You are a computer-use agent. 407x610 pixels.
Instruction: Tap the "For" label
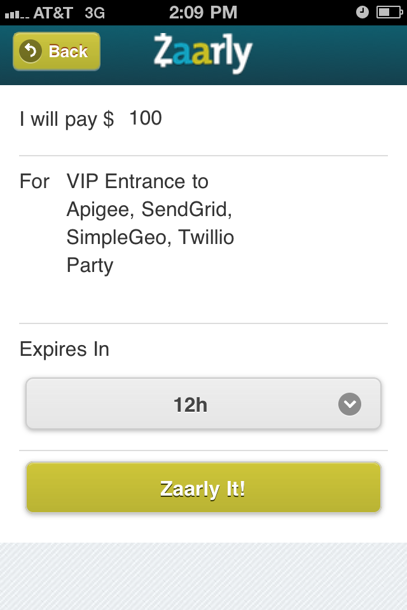click(34, 182)
